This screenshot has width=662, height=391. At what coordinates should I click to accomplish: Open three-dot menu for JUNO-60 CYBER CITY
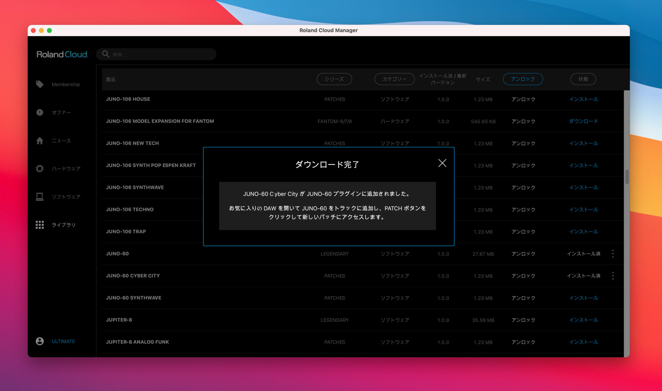point(613,276)
